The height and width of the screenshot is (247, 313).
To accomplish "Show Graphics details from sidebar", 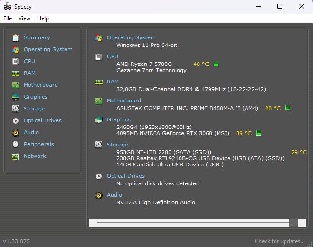I will [36, 97].
